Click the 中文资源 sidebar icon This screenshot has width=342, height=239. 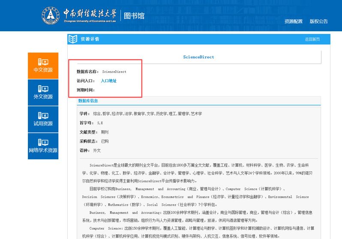point(43,62)
